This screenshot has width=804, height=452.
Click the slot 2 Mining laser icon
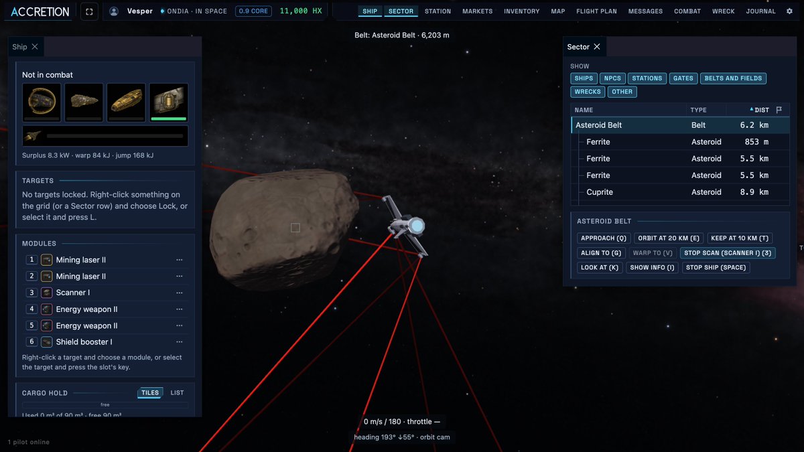coord(46,276)
